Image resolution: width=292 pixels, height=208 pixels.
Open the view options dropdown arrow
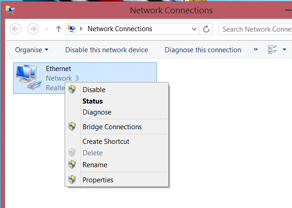click(x=284, y=49)
